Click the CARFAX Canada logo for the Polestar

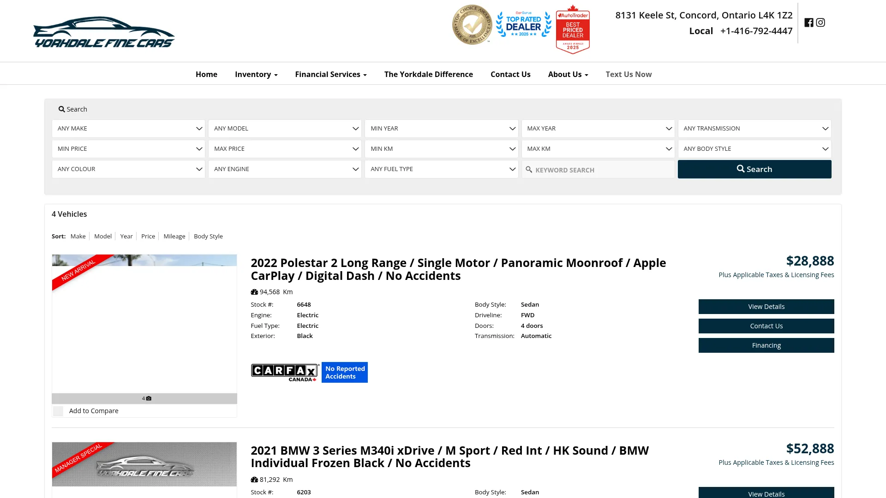(x=285, y=373)
